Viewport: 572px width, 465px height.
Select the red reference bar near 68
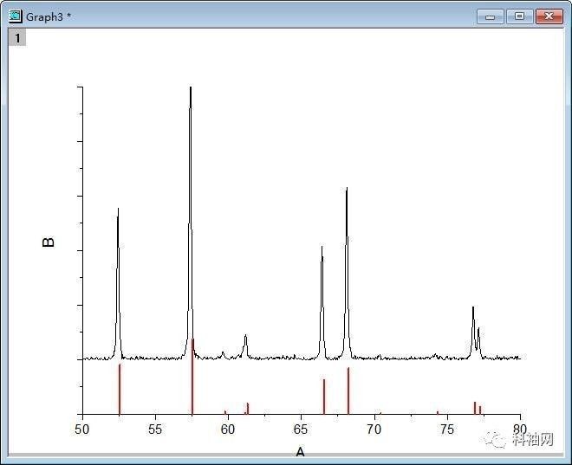click(348, 391)
